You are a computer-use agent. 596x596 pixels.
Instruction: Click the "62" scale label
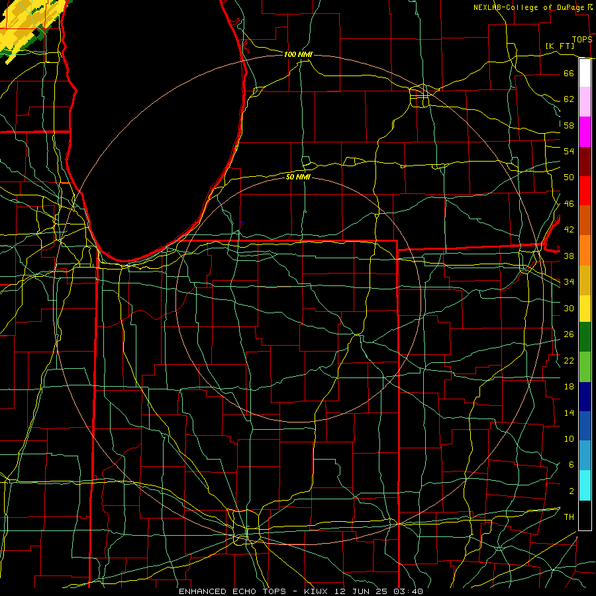[x=569, y=99]
